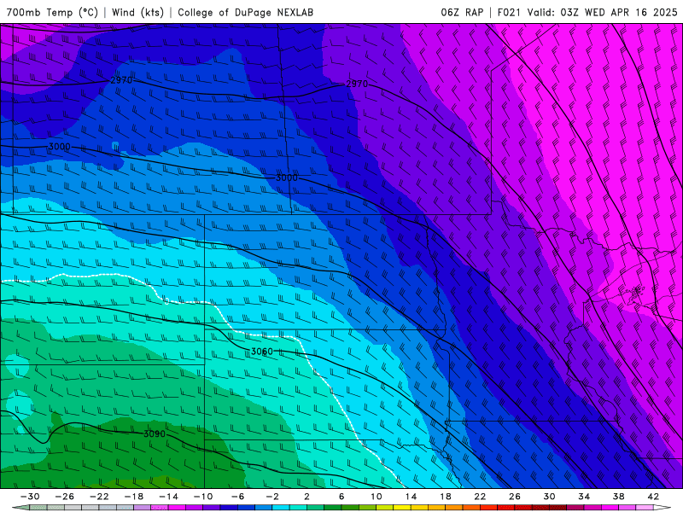Click the "F021" forecast hour label
Image resolution: width=683 pixels, height=512 pixels.
(509, 12)
